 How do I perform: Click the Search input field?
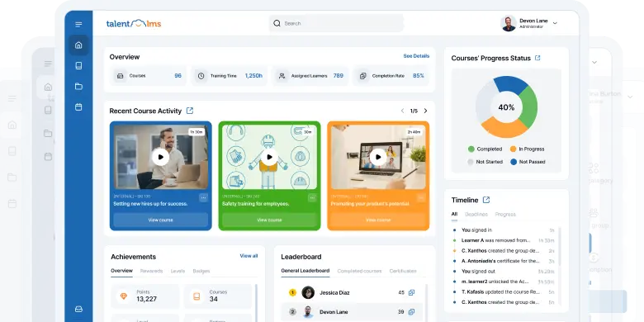(x=336, y=23)
